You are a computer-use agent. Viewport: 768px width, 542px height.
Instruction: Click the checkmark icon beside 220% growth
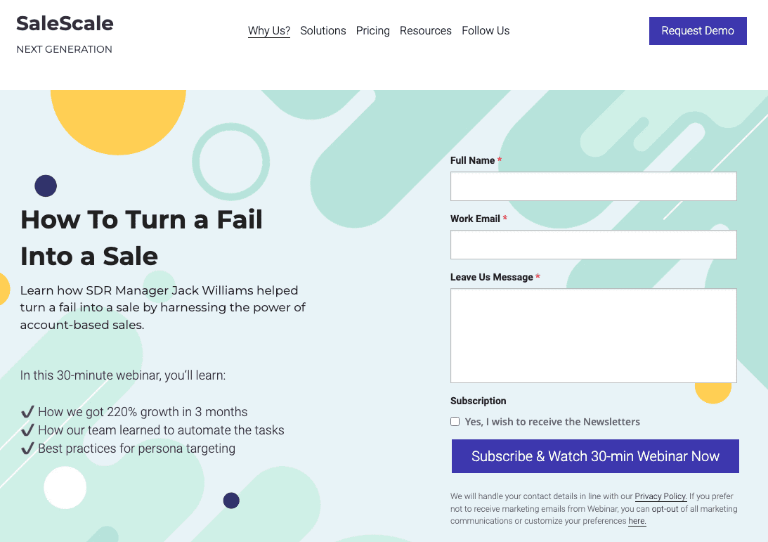pyautogui.click(x=27, y=412)
